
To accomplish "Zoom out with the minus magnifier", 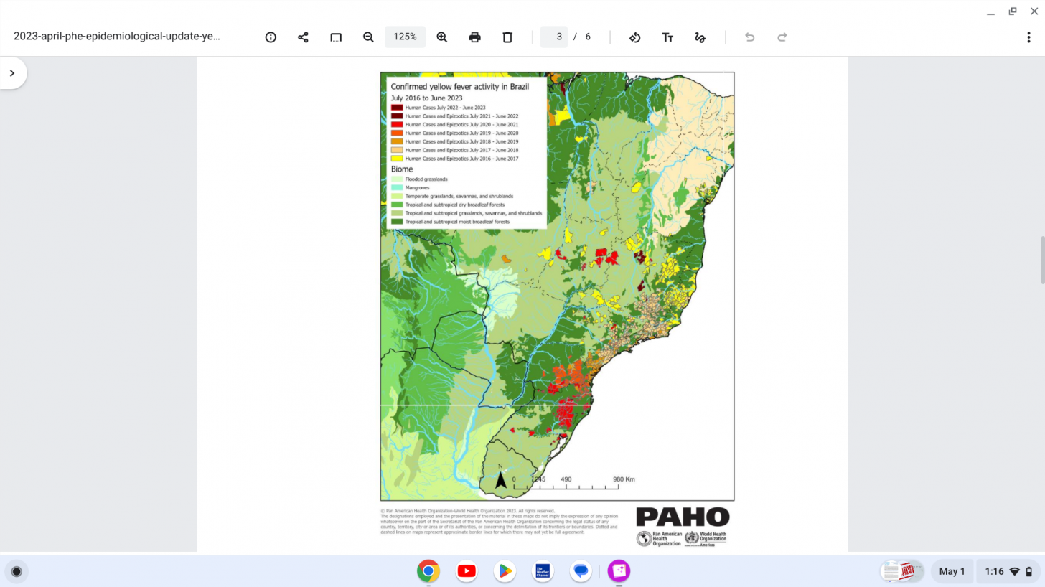I will tap(368, 37).
